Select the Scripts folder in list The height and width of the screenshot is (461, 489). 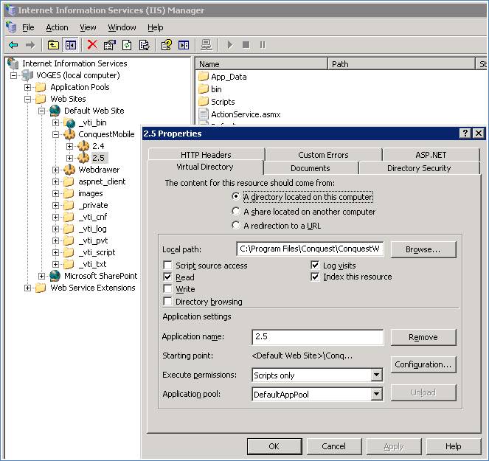[223, 102]
